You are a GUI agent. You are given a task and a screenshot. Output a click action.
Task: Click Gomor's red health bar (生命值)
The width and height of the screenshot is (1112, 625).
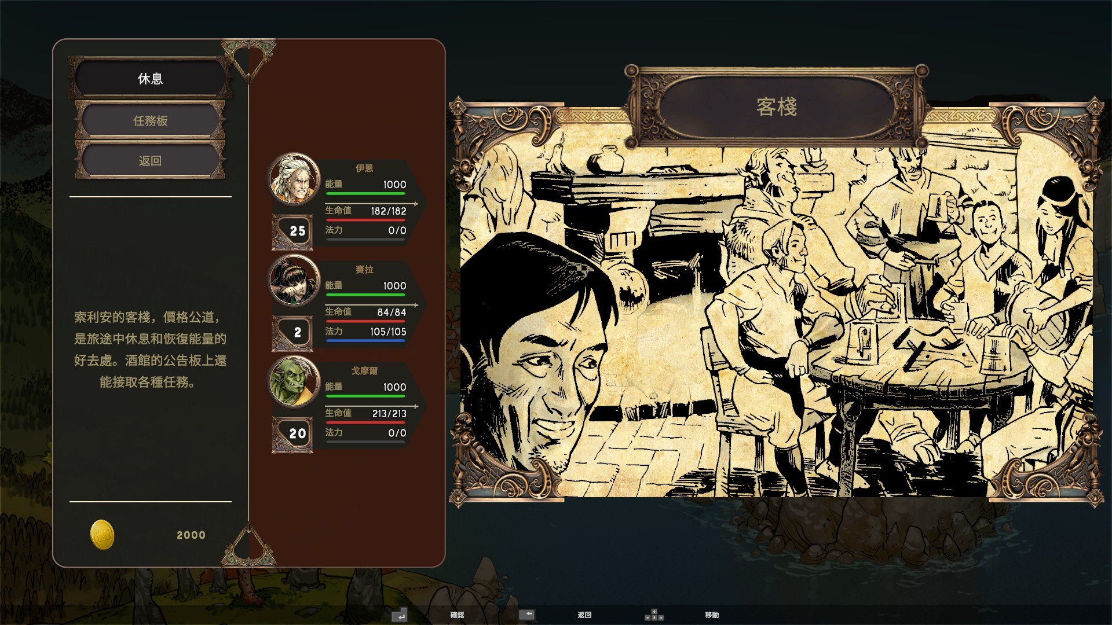[x=365, y=422]
